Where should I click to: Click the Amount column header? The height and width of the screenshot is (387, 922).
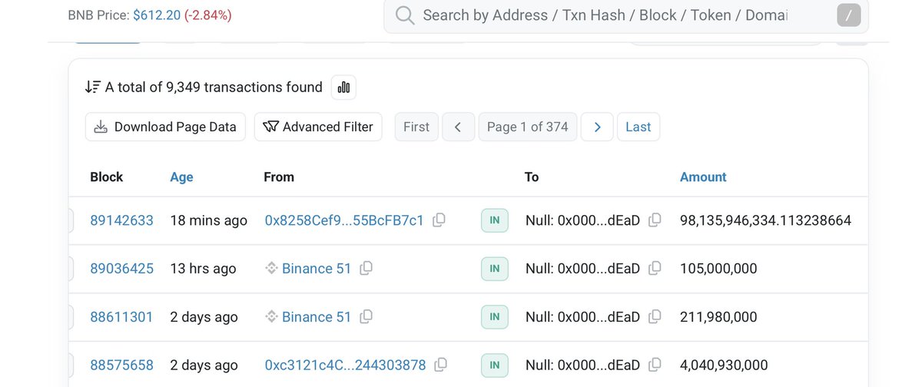pos(703,177)
